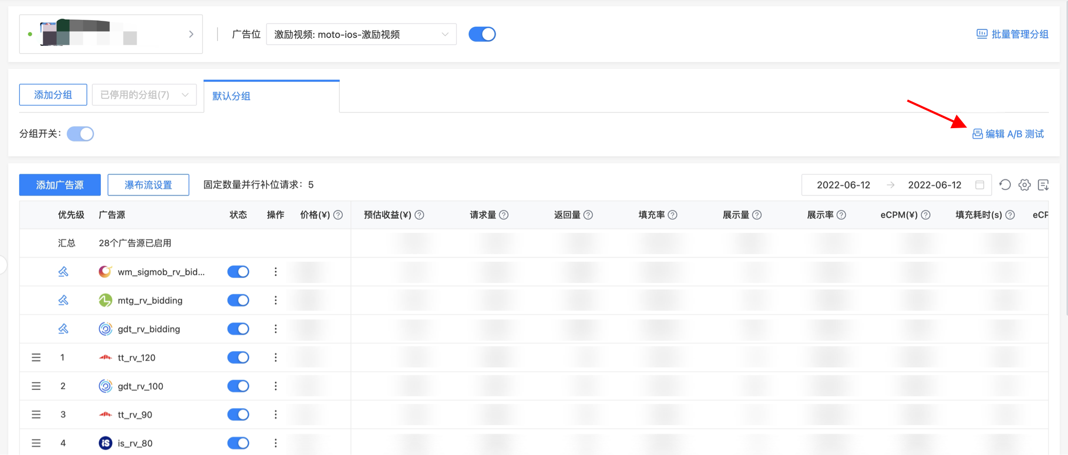The image size is (1068, 455).
Task: Click the wm_sigmob_rv_bid... ad source name
Action: 161,272
